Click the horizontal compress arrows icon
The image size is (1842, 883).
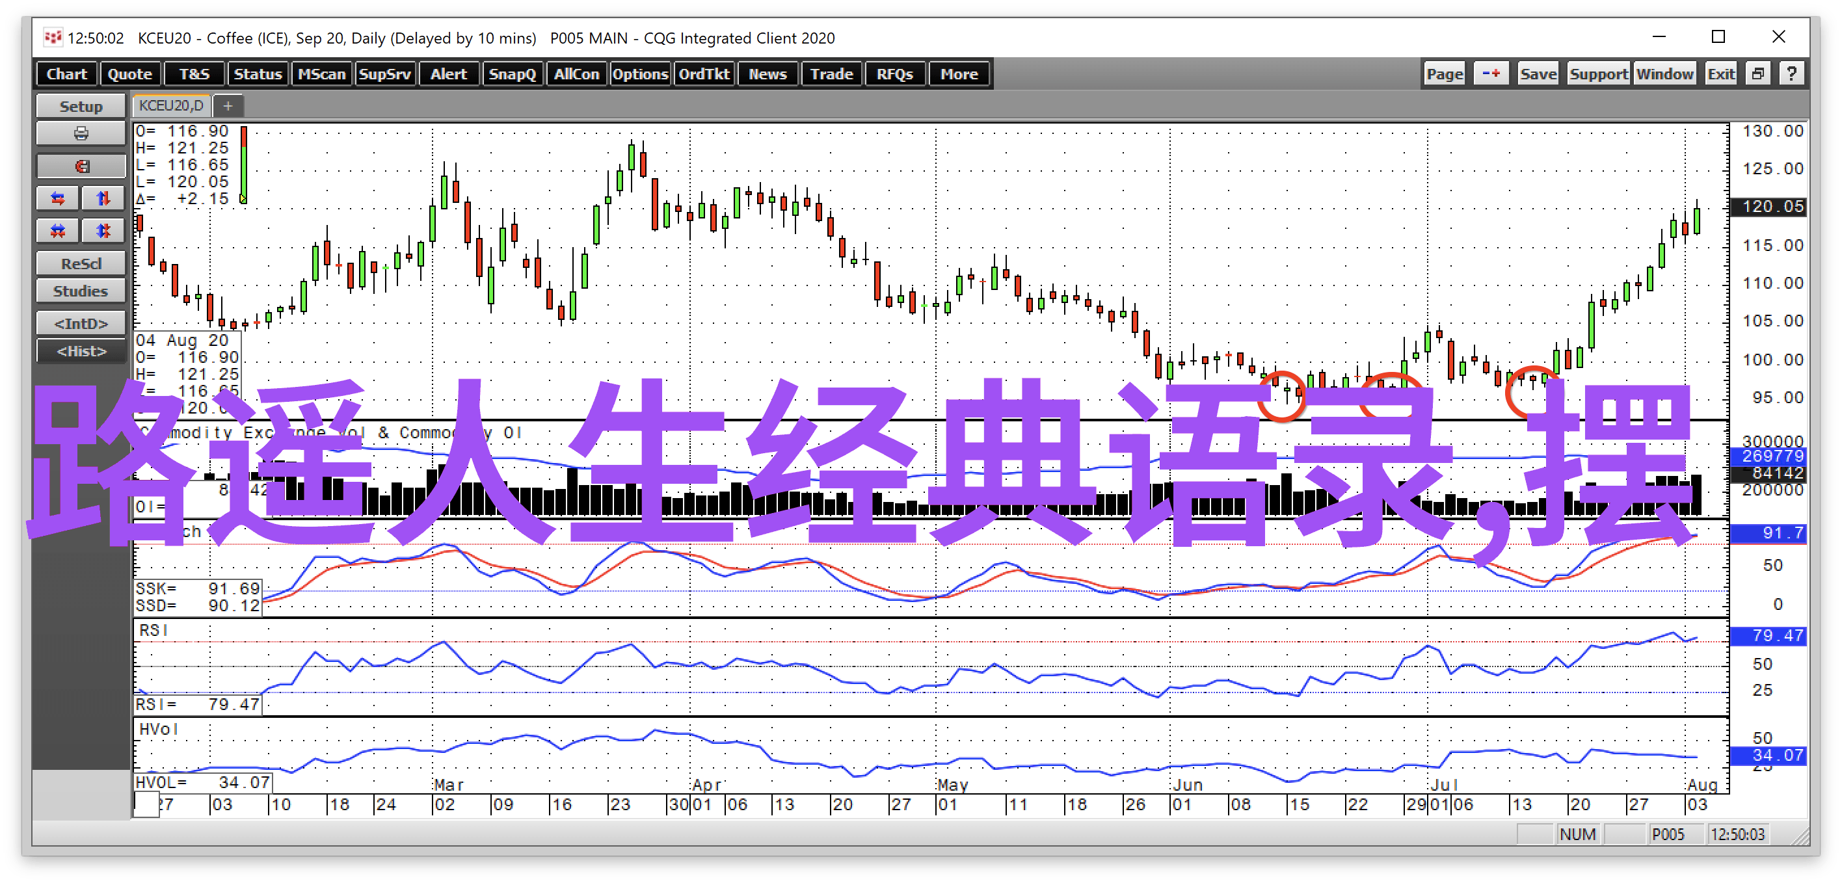point(58,230)
